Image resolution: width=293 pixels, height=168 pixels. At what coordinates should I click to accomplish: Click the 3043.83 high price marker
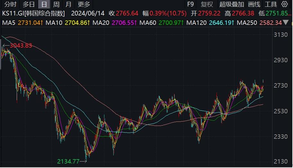(x=21, y=46)
